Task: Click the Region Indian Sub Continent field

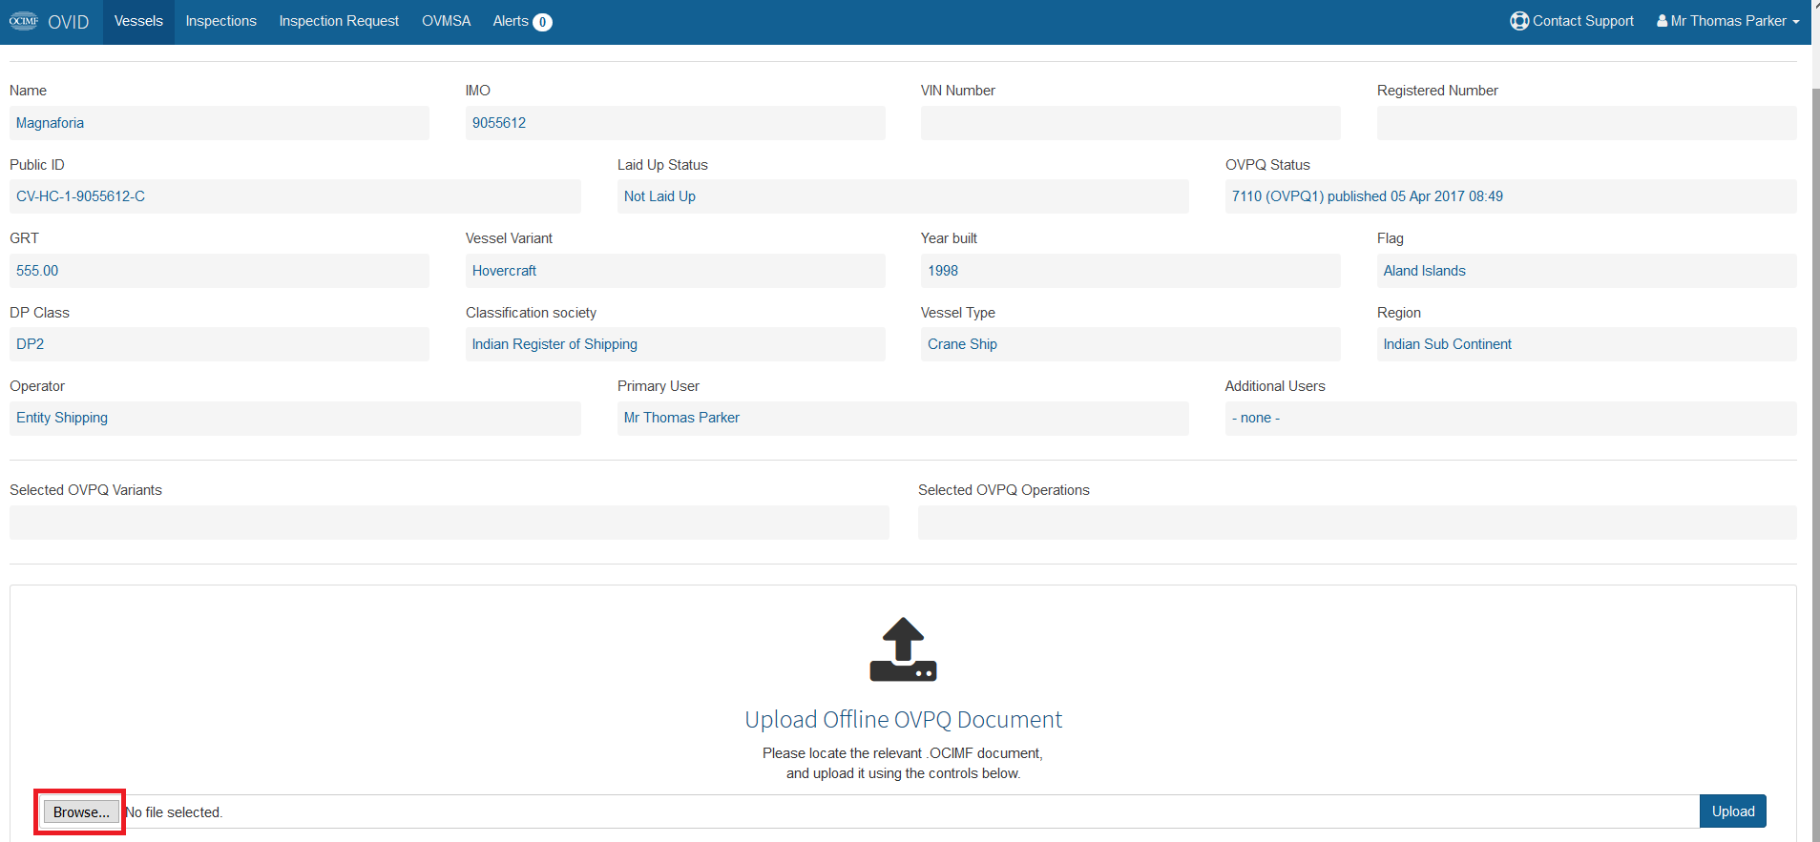Action: click(1586, 344)
